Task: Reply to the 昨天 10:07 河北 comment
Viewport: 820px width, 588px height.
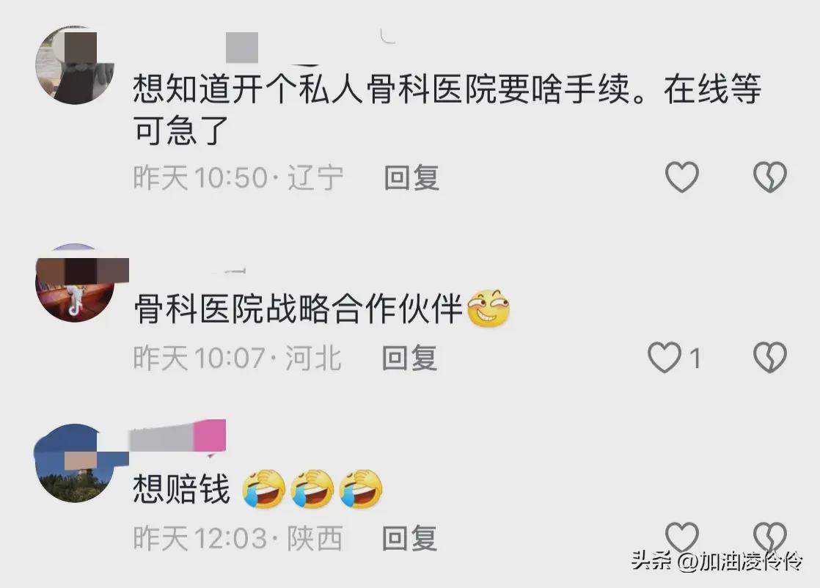Action: coord(409,359)
